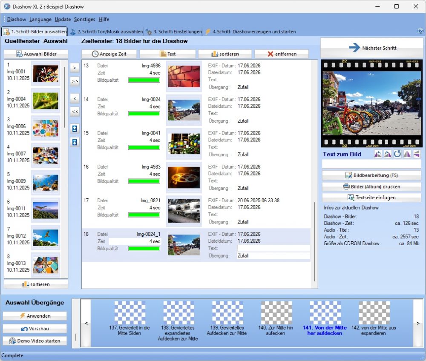
Task: Click the circular arrow reset rotation icon
Action: pyautogui.click(x=397, y=154)
